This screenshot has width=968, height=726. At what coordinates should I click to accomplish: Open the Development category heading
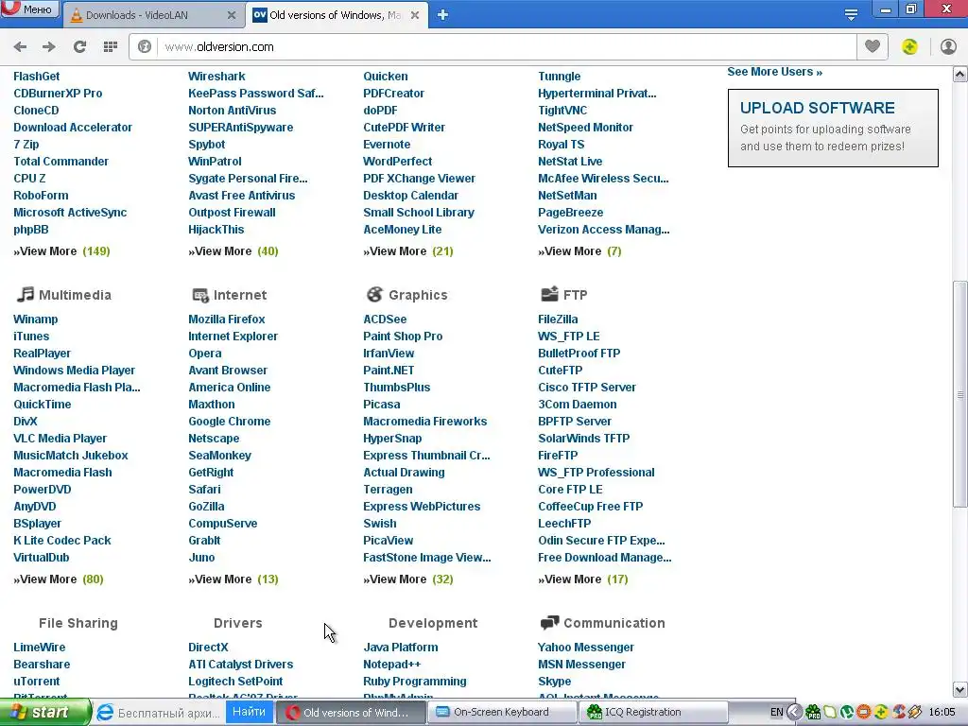click(433, 624)
